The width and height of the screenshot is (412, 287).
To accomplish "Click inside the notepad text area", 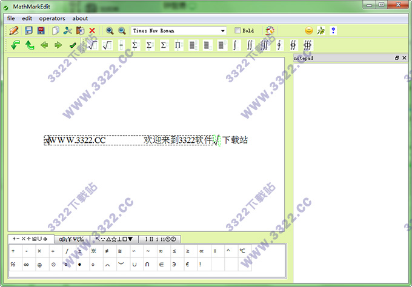I will pos(351,173).
